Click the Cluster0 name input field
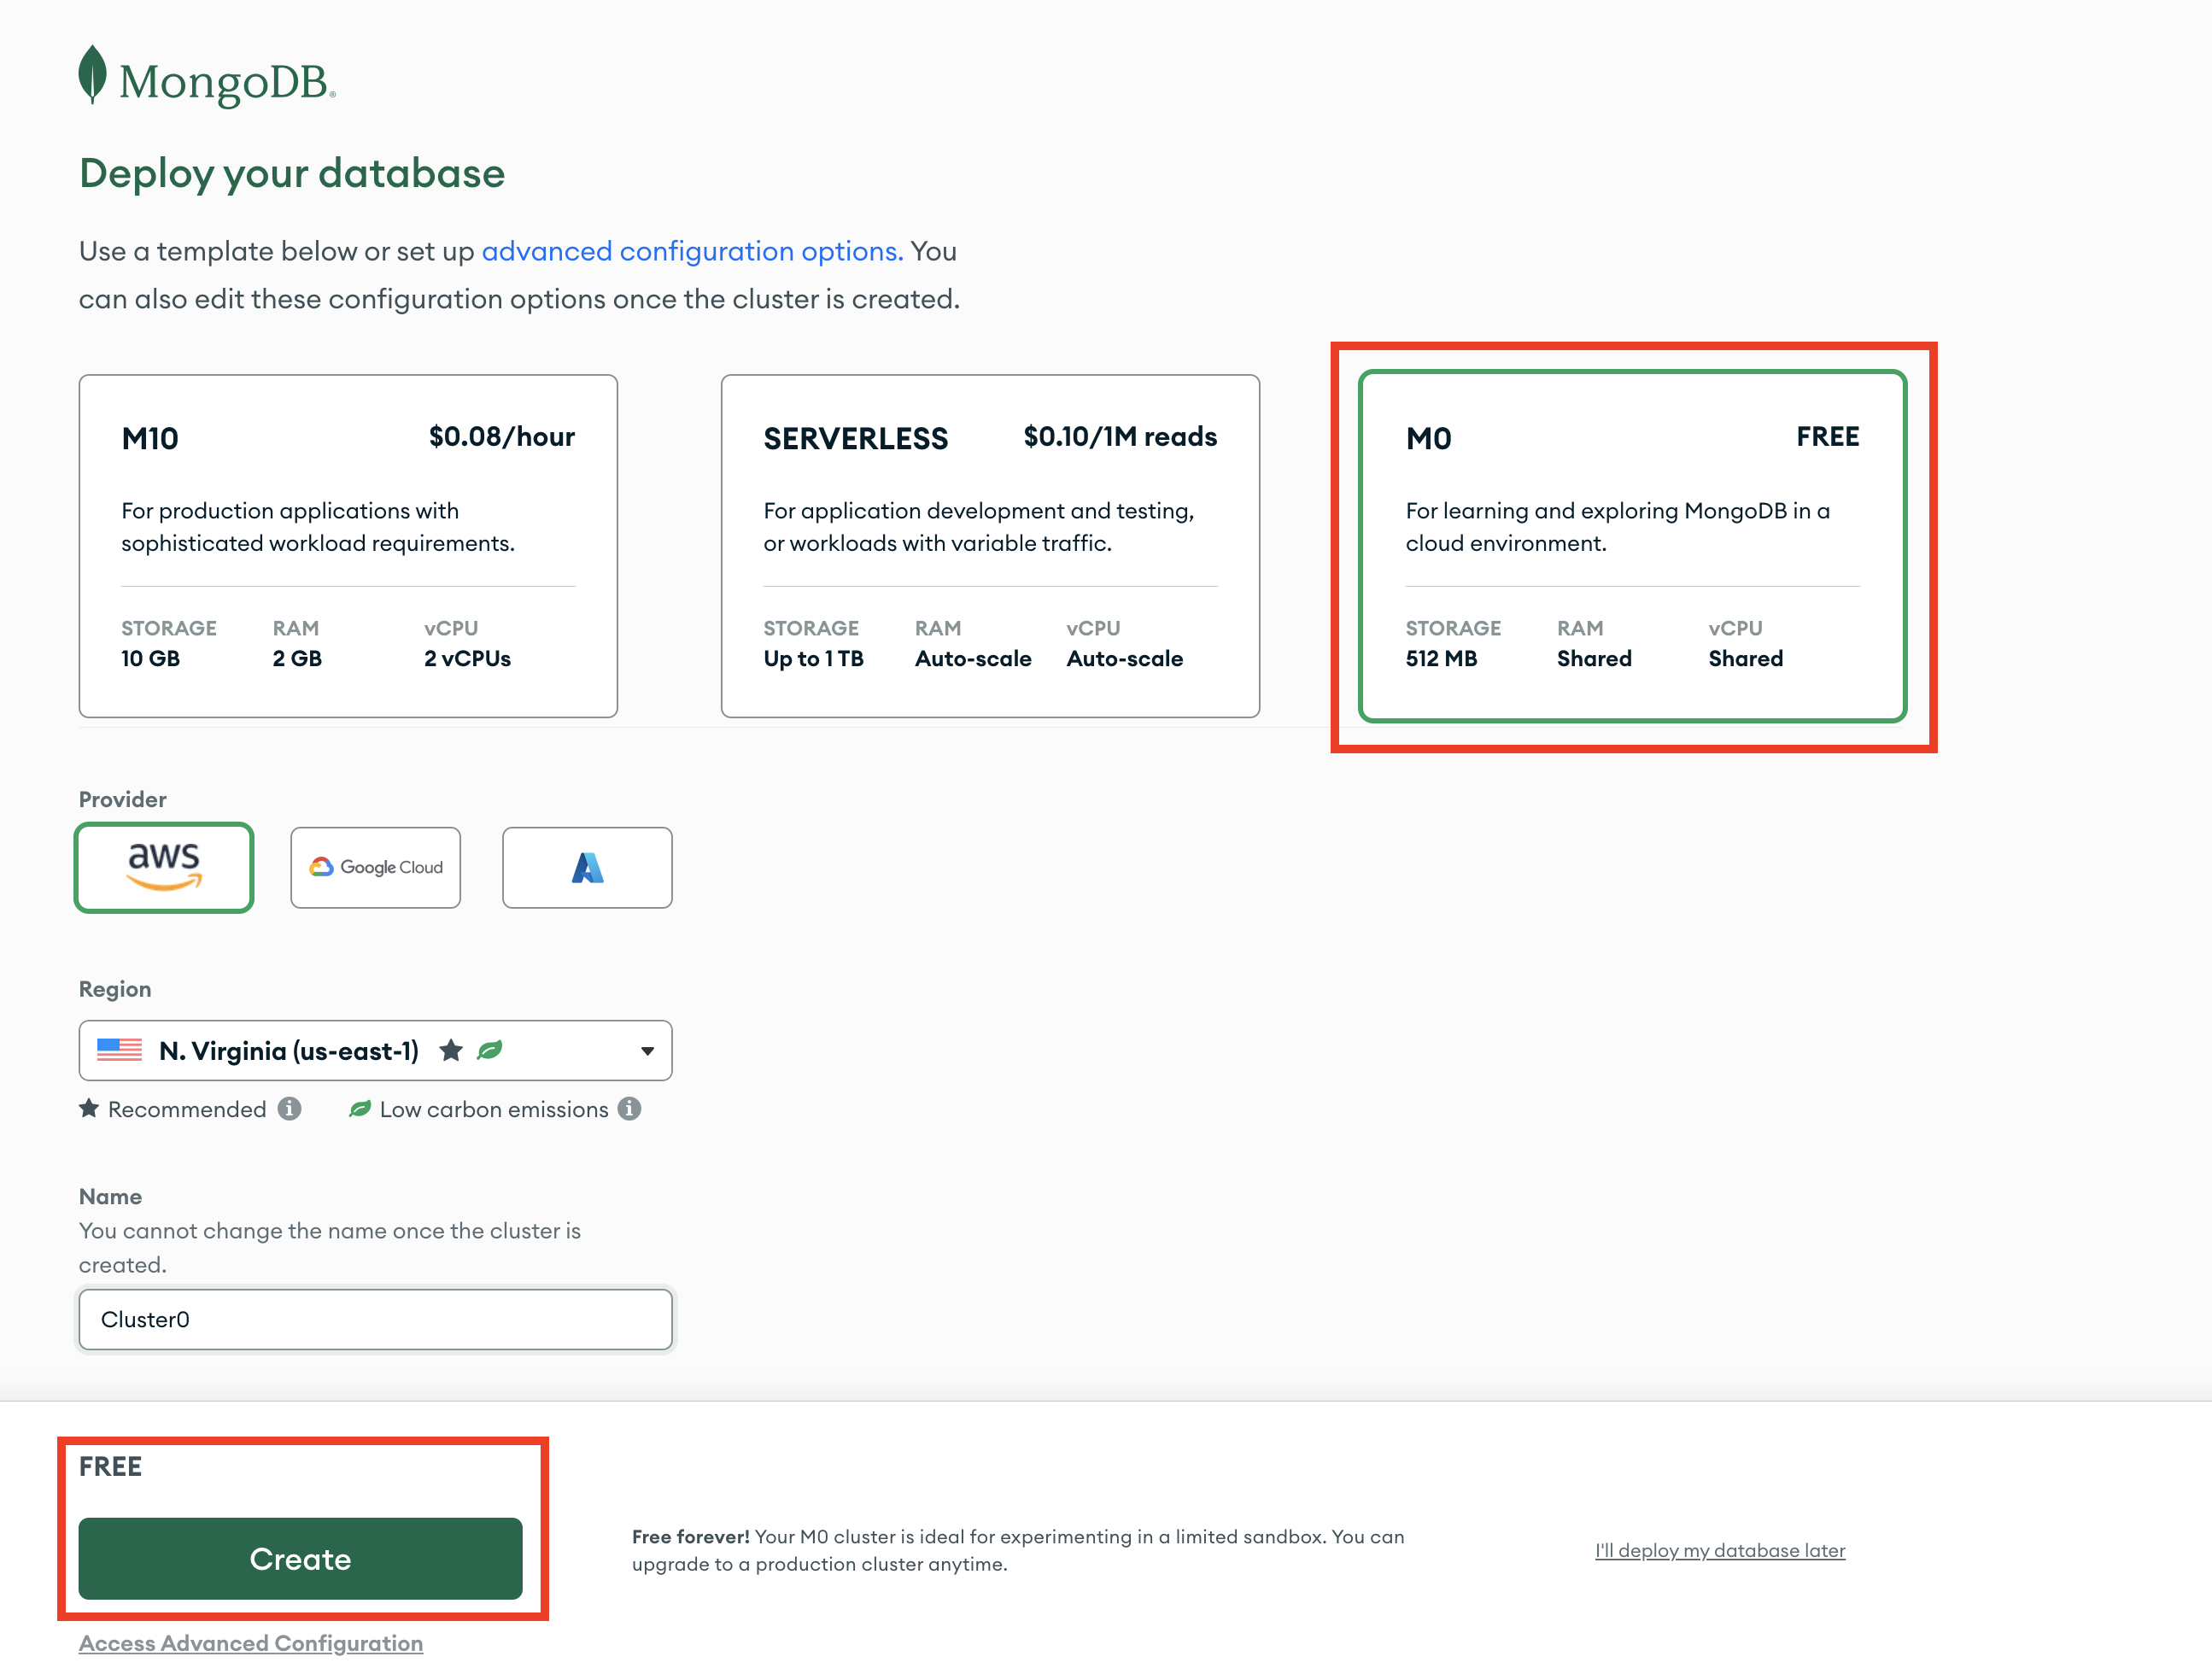2212x1674 pixels. pyautogui.click(x=375, y=1319)
